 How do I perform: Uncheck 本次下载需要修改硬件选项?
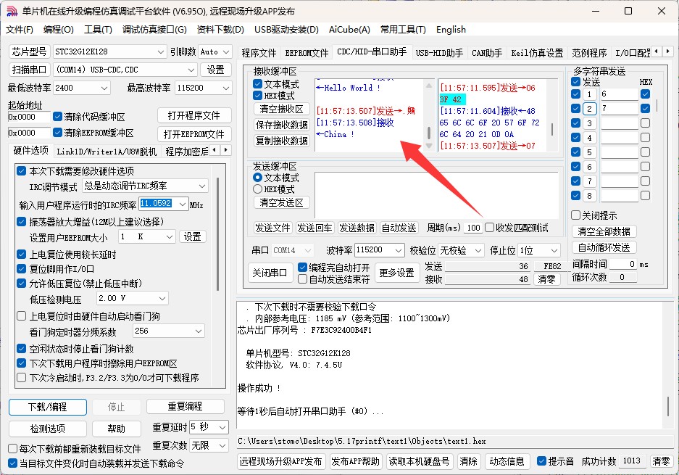point(21,170)
